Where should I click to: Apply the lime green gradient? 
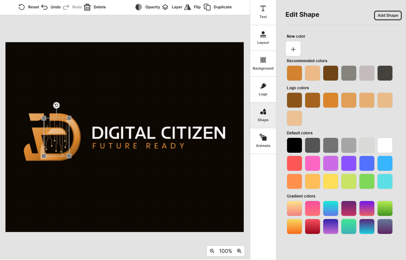click(x=385, y=208)
